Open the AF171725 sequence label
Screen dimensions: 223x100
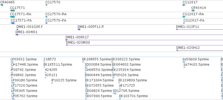(x=127, y=86)
